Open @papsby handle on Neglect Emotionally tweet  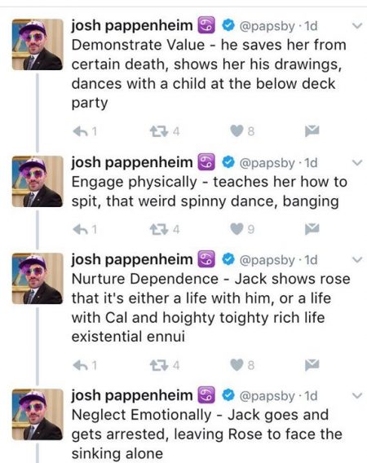[x=268, y=396]
